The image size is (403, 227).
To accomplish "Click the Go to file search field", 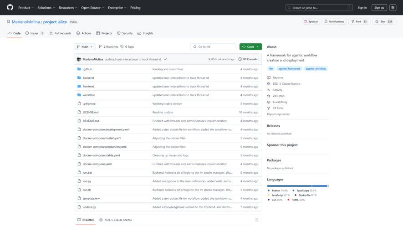I will pos(213,46).
